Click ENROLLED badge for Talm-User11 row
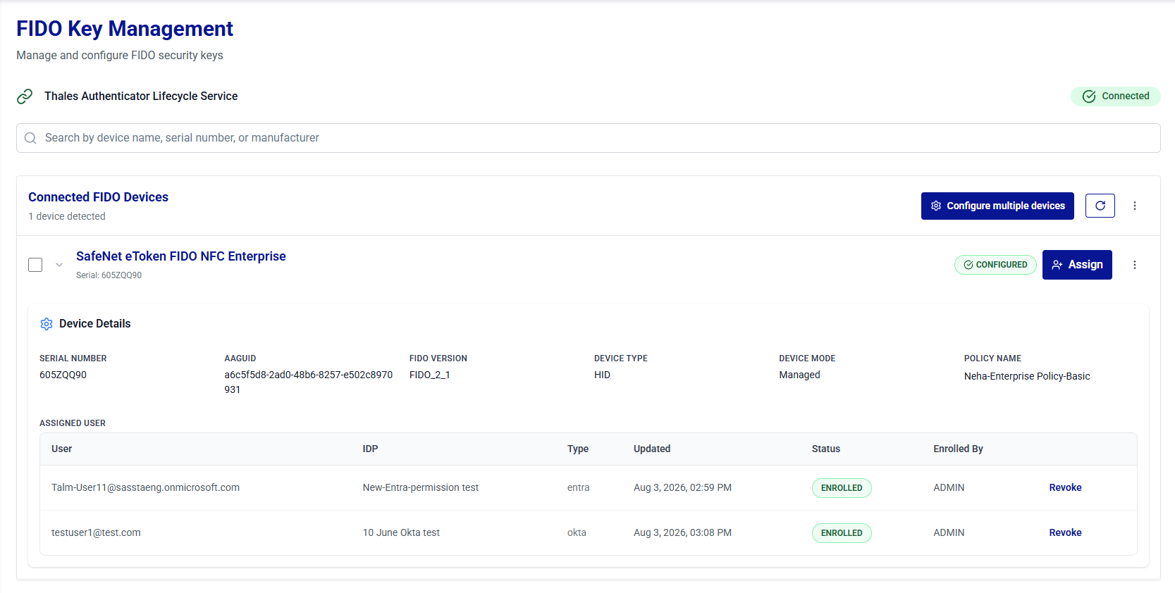 tap(842, 488)
